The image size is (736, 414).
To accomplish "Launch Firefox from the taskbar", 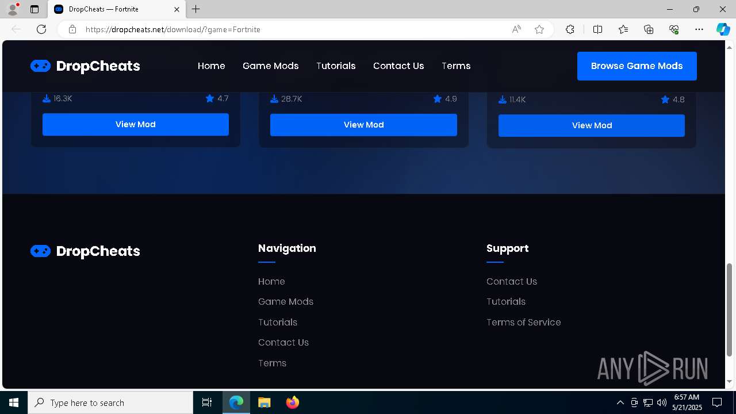I will pyautogui.click(x=292, y=402).
